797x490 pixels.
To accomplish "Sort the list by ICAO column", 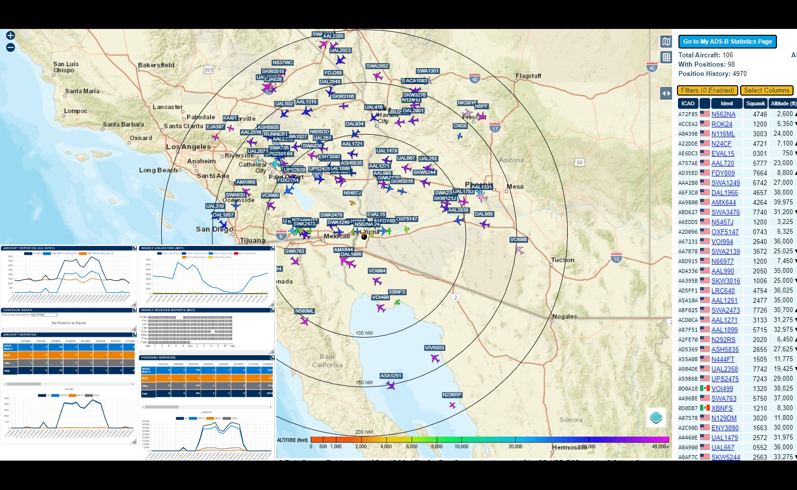I will click(688, 103).
